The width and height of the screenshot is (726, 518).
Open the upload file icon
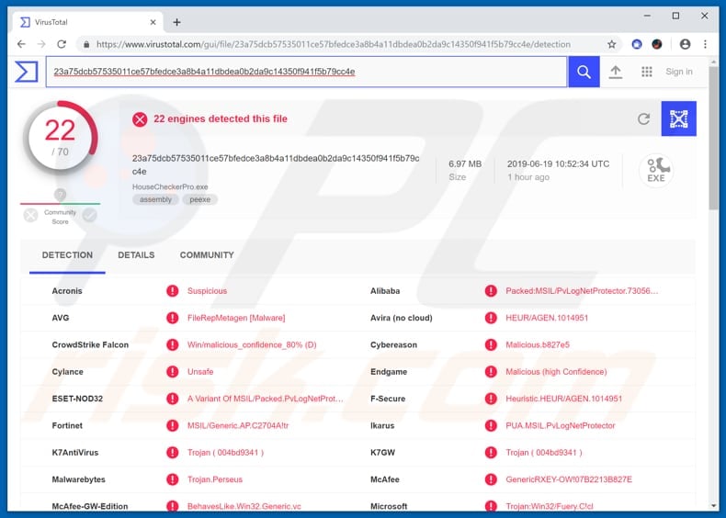(616, 72)
